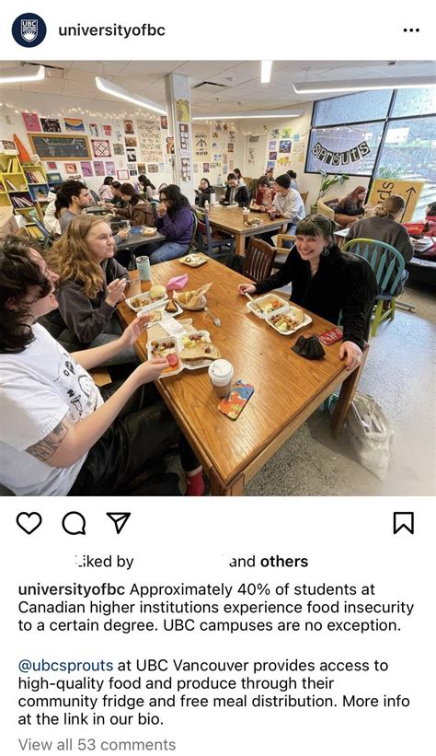Open UBC profile picture avatar
This screenshot has height=756, width=436.
[29, 29]
